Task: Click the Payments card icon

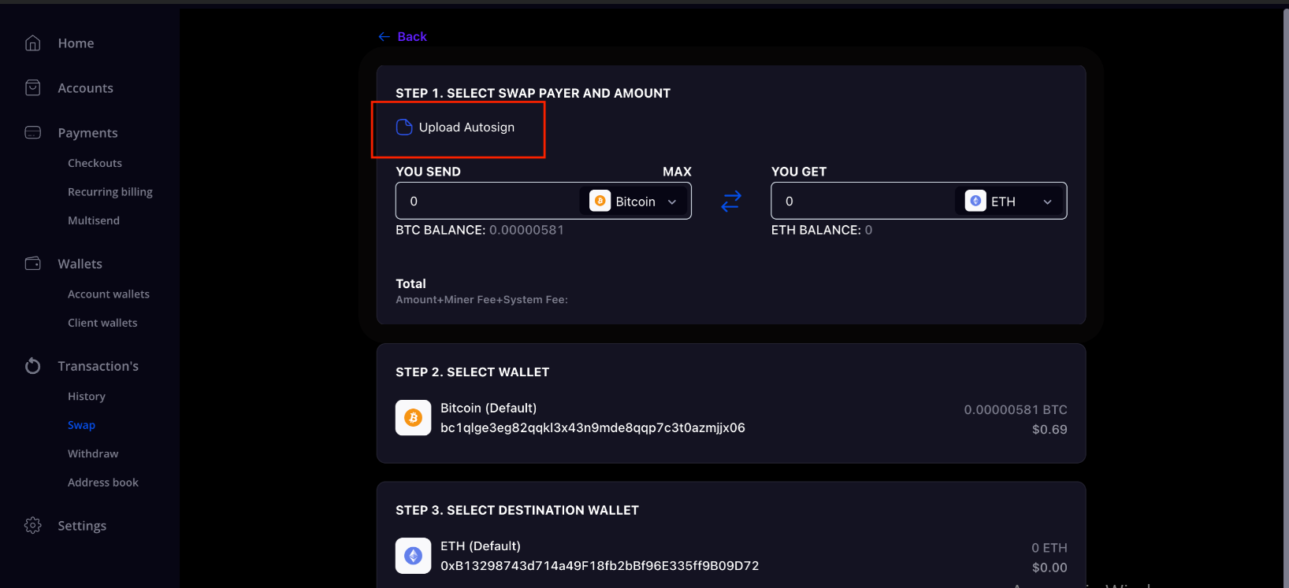Action: 32,132
